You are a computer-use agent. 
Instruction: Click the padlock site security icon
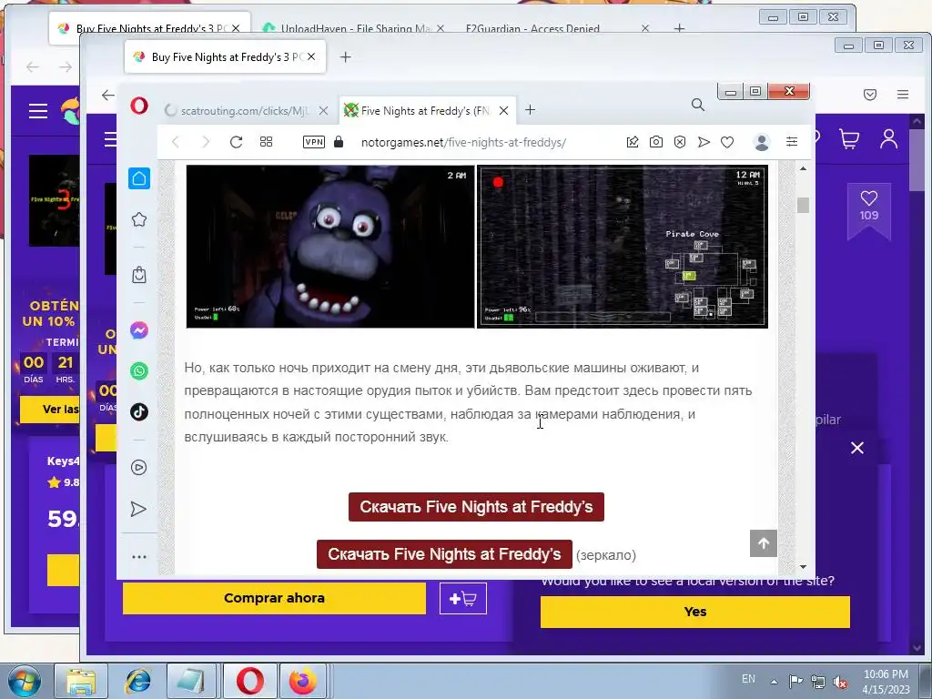[x=339, y=141]
